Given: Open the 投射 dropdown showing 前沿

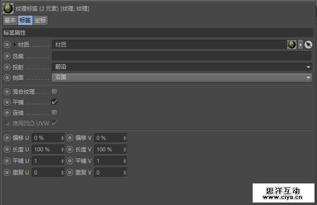Looking at the screenshot, I should click(182, 67).
